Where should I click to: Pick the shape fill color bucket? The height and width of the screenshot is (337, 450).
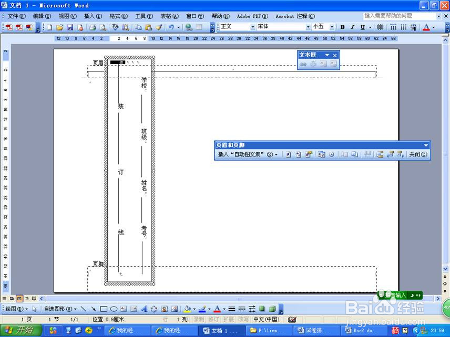[187, 309]
